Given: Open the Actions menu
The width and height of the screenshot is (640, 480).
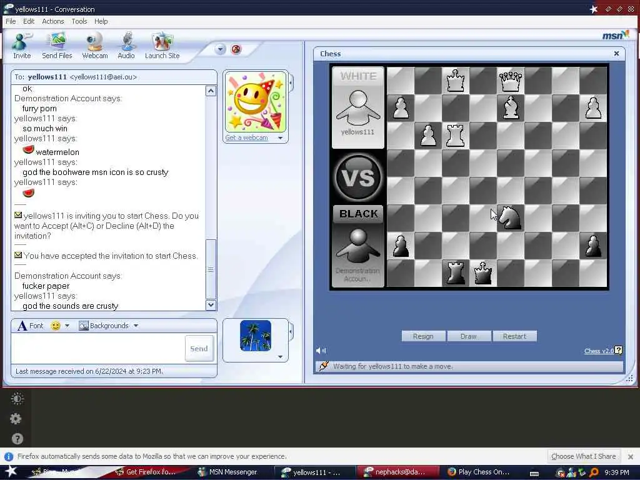Looking at the screenshot, I should (x=53, y=21).
